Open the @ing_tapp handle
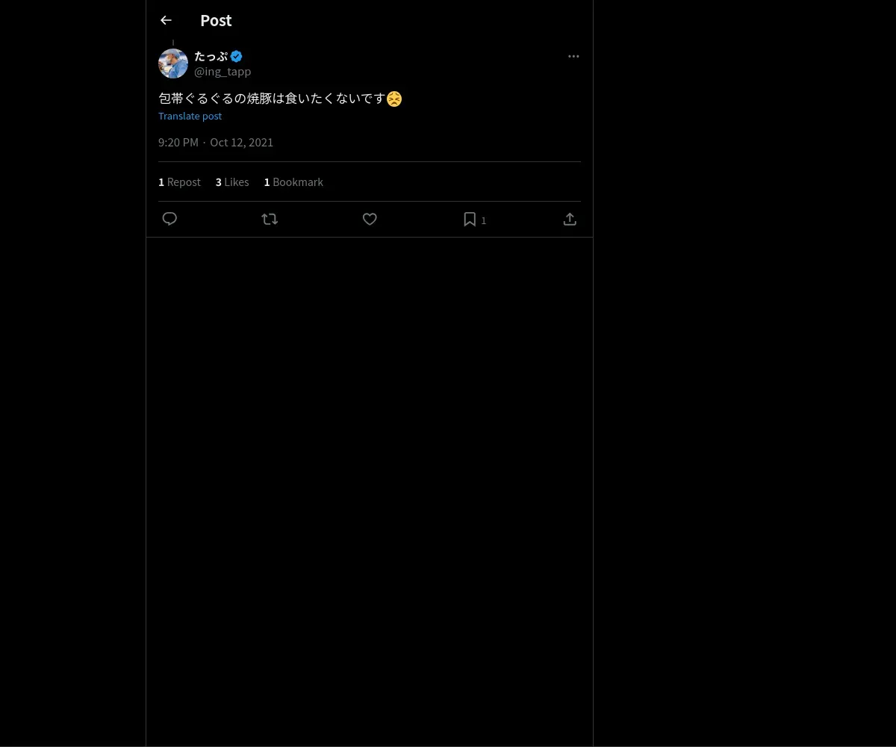 click(223, 72)
